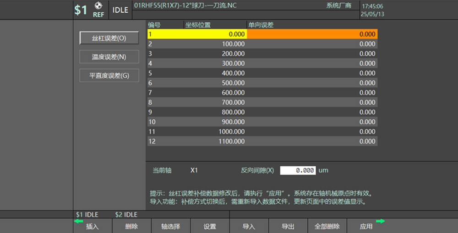
Task: Click the $2 IDLE channel status
Action: (x=126, y=214)
